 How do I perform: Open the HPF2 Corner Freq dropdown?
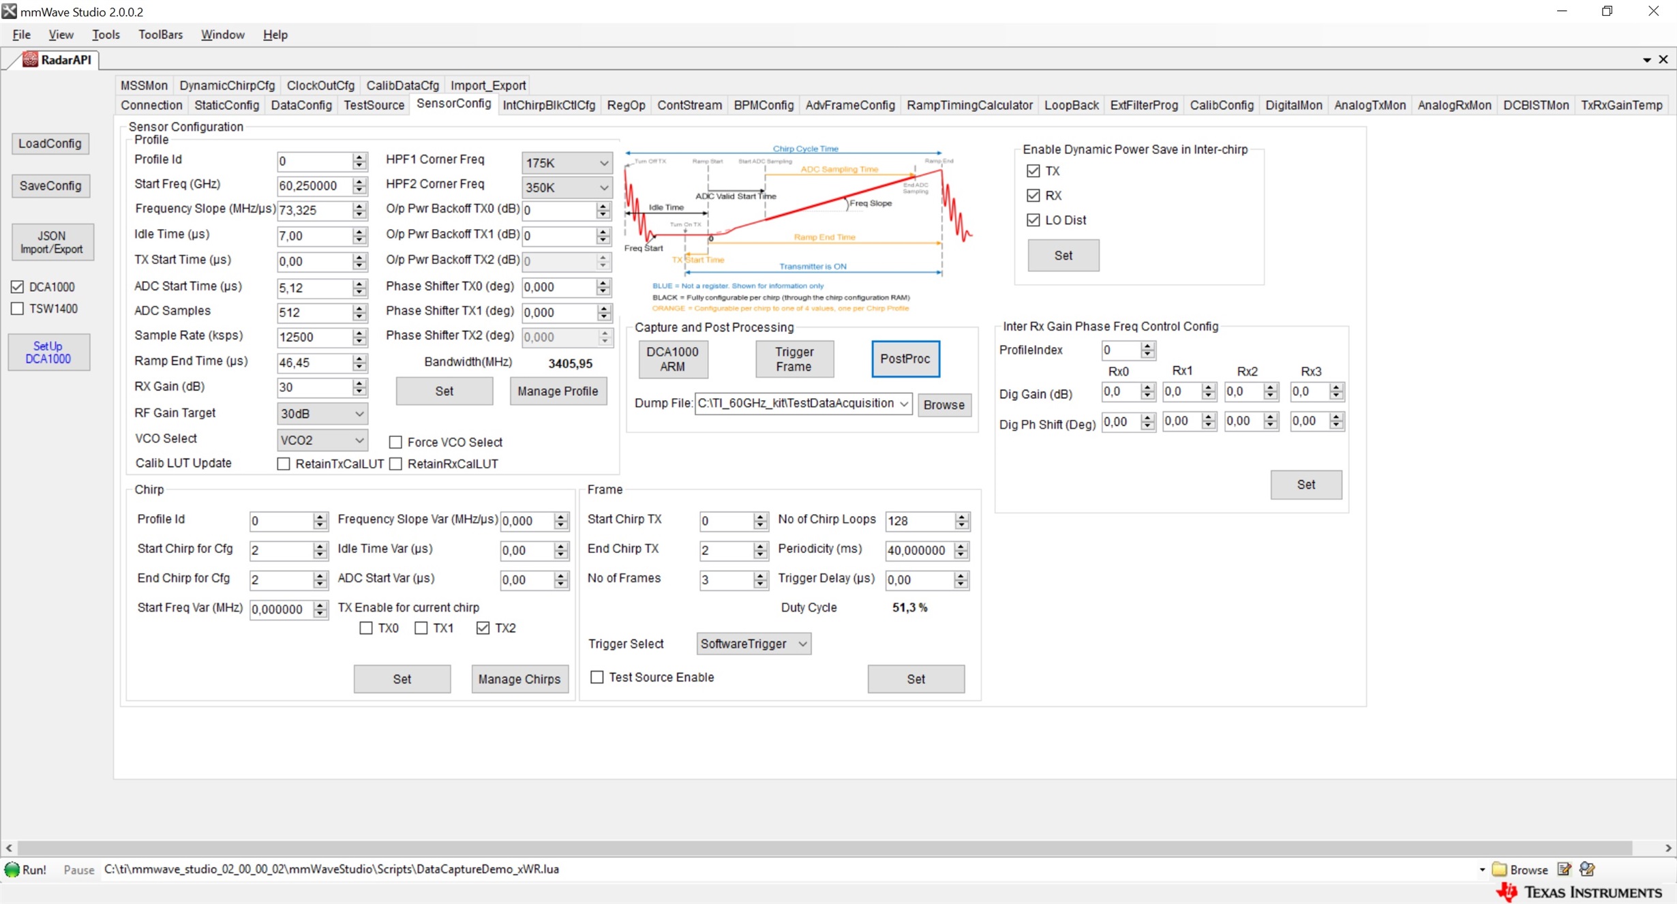tap(566, 187)
